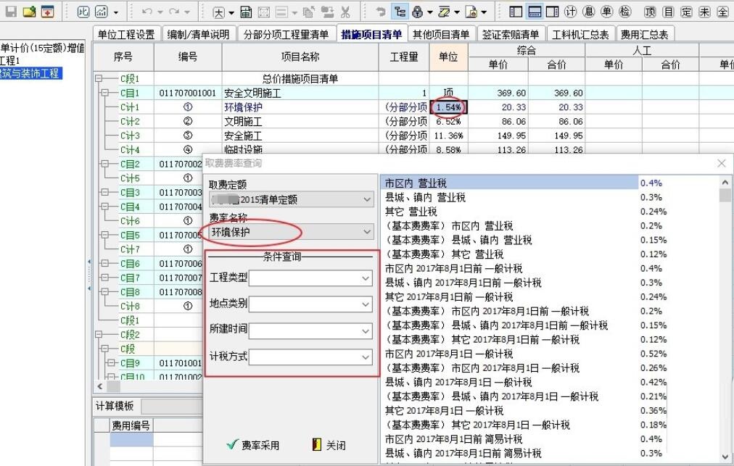This screenshot has width=734, height=466.
Task: Click rate list vertical scrollbar down arrow
Action: pyautogui.click(x=725, y=456)
